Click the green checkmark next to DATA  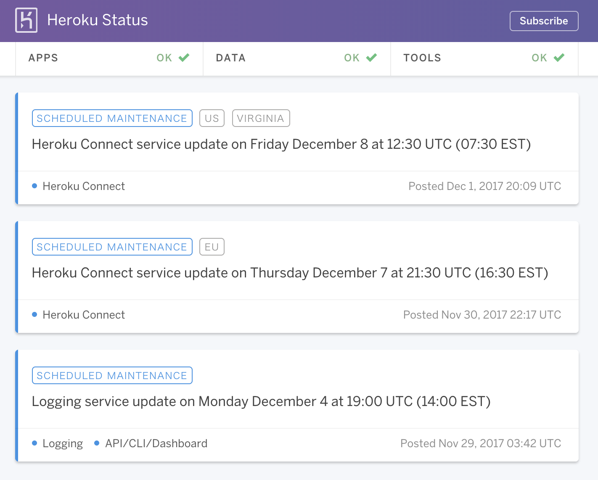tap(372, 57)
